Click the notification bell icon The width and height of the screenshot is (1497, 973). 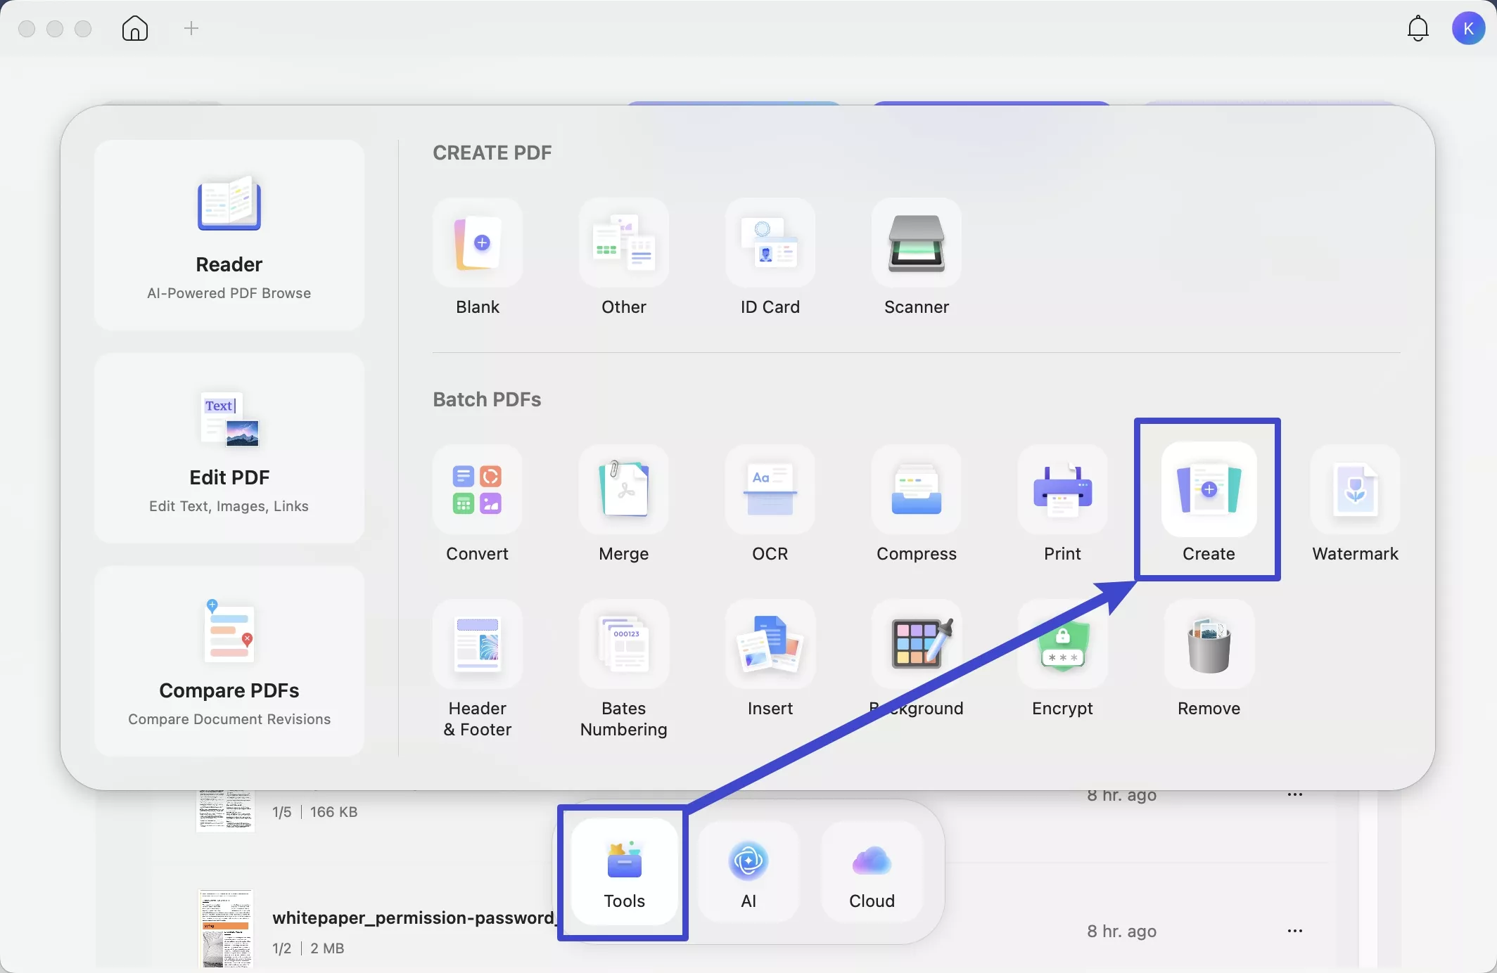click(1418, 29)
